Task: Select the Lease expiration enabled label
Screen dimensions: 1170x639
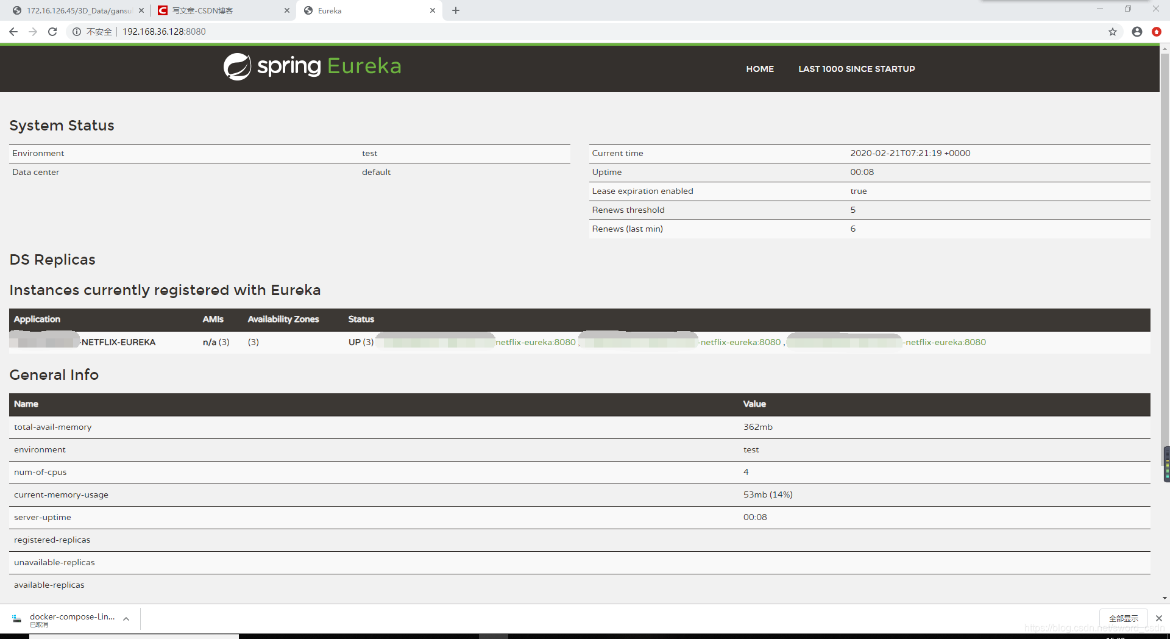Action: [x=642, y=191]
